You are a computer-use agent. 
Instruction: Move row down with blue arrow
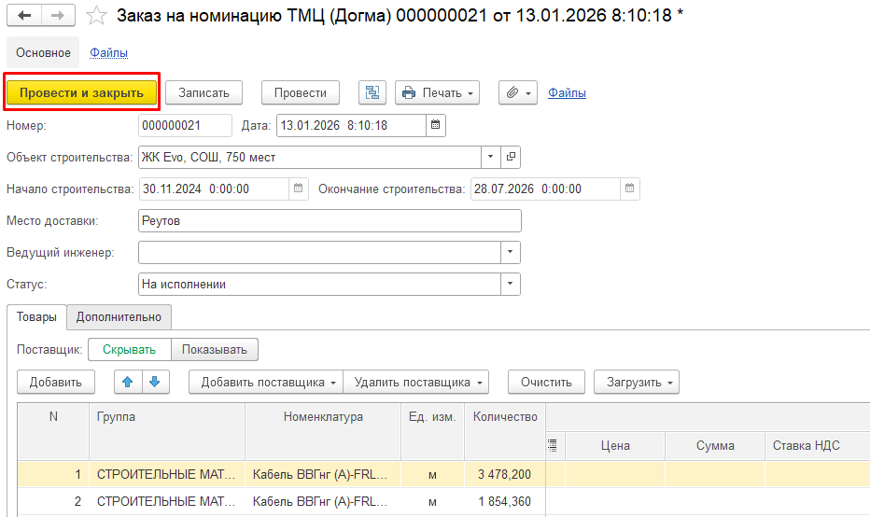(154, 382)
